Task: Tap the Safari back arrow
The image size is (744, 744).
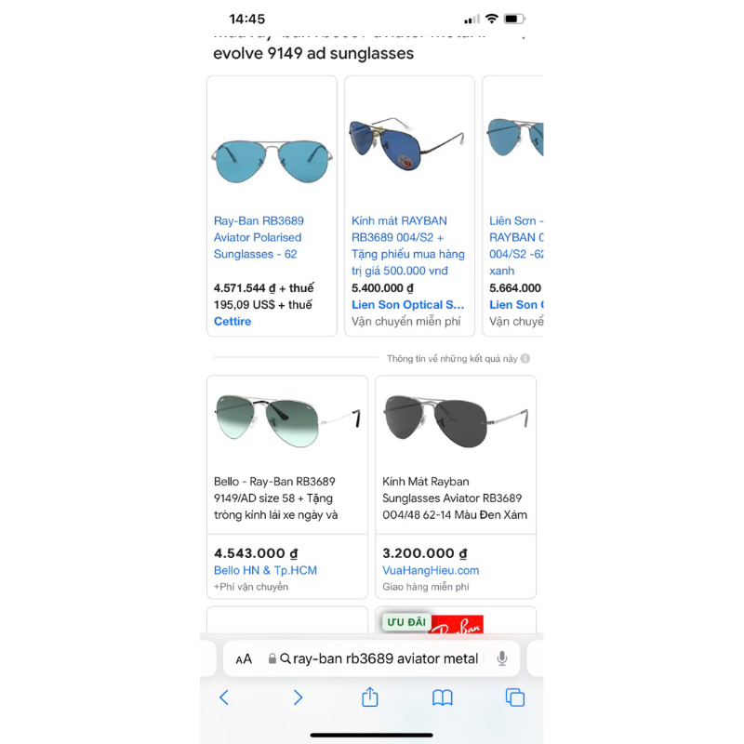Action: pyautogui.click(x=224, y=697)
